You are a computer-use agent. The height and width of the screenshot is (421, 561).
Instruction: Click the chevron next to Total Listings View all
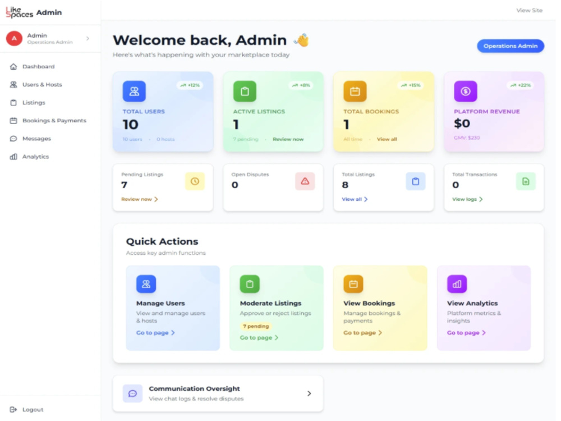click(x=366, y=199)
